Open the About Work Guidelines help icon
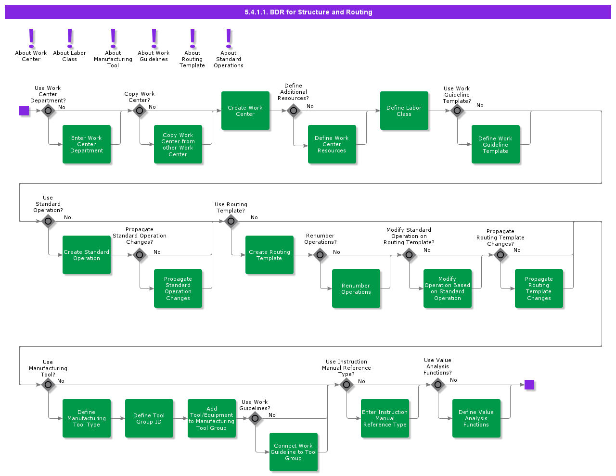Image resolution: width=616 pixels, height=476 pixels. point(154,38)
